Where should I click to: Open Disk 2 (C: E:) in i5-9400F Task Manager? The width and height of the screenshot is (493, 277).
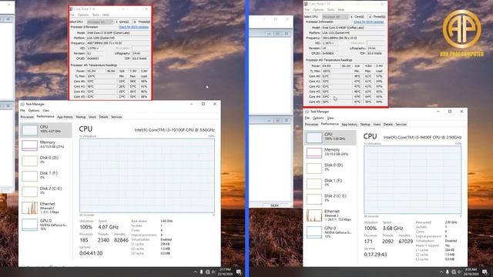coord(330,199)
